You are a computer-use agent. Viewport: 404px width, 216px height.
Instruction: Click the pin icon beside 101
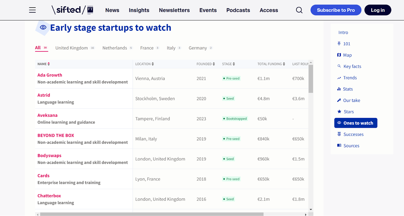339,44
